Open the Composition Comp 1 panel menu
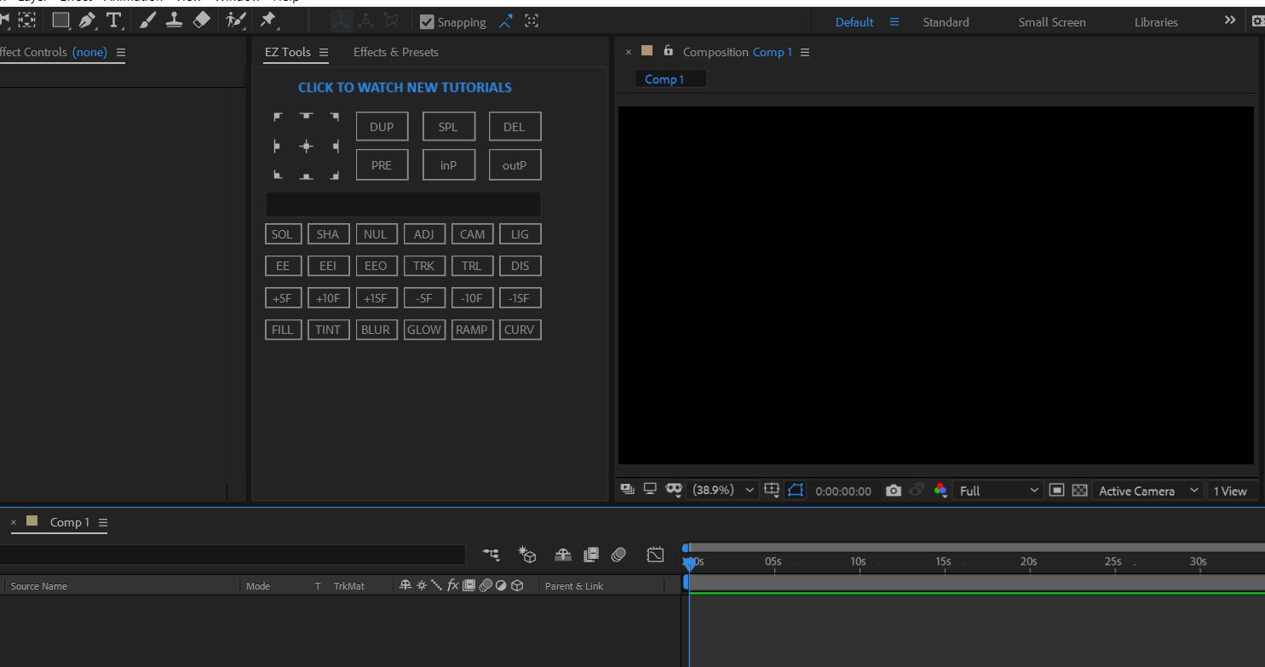1265x667 pixels. 805,52
